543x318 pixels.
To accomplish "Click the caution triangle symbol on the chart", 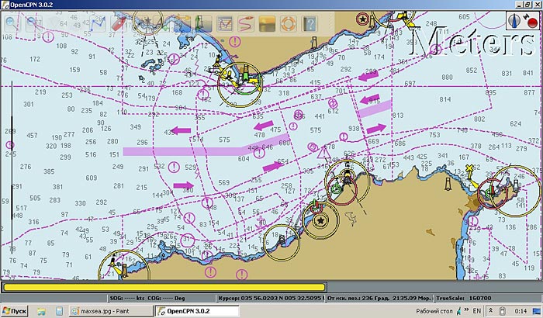I will tap(323, 153).
